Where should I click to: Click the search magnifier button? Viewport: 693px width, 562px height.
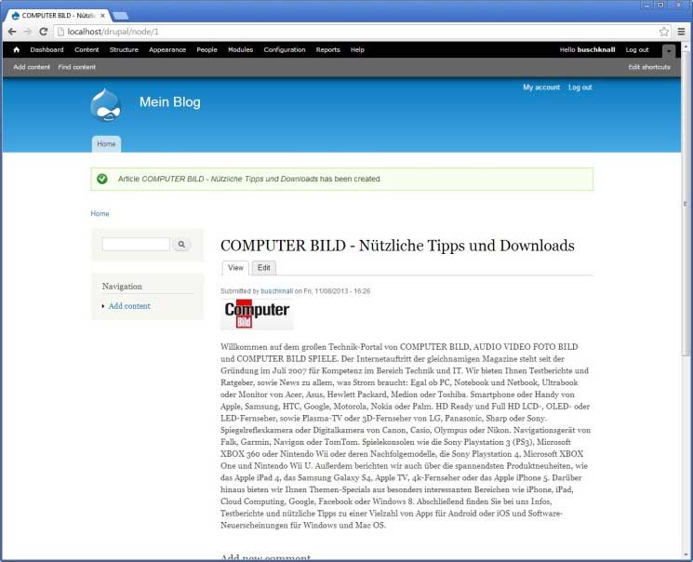181,244
